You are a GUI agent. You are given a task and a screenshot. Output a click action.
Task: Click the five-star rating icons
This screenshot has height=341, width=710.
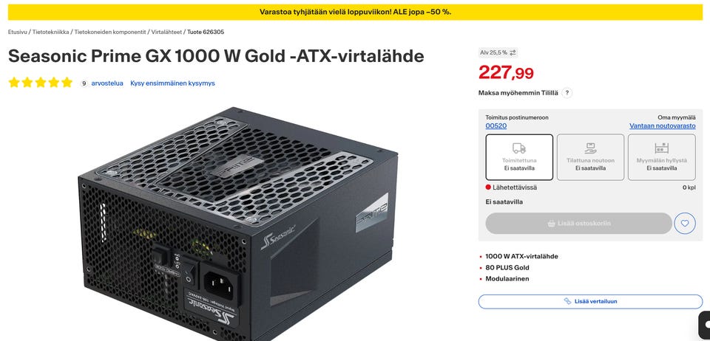coord(40,83)
